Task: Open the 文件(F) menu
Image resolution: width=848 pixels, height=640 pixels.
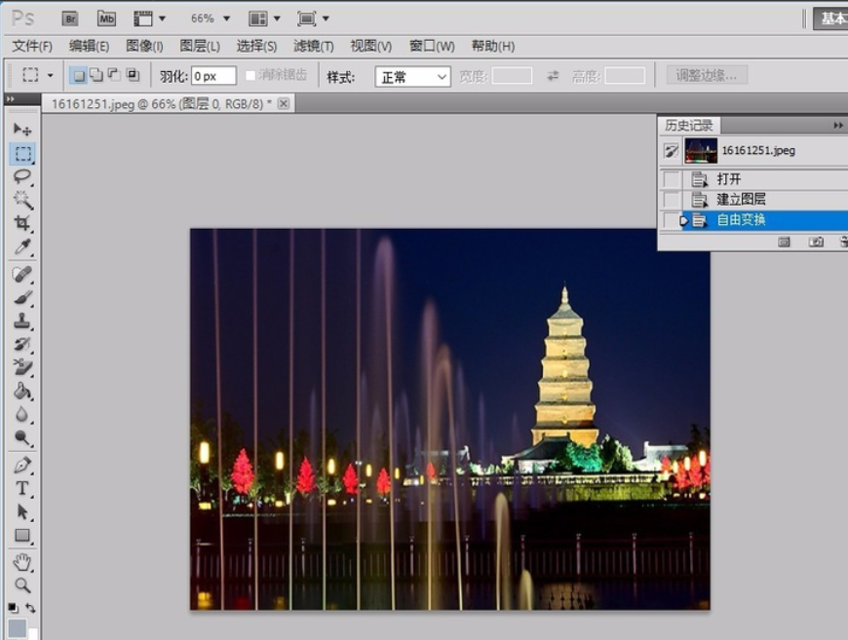Action: click(x=32, y=46)
